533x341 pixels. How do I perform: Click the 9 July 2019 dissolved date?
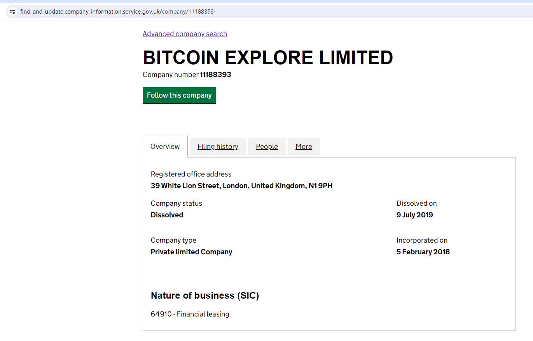click(x=414, y=215)
